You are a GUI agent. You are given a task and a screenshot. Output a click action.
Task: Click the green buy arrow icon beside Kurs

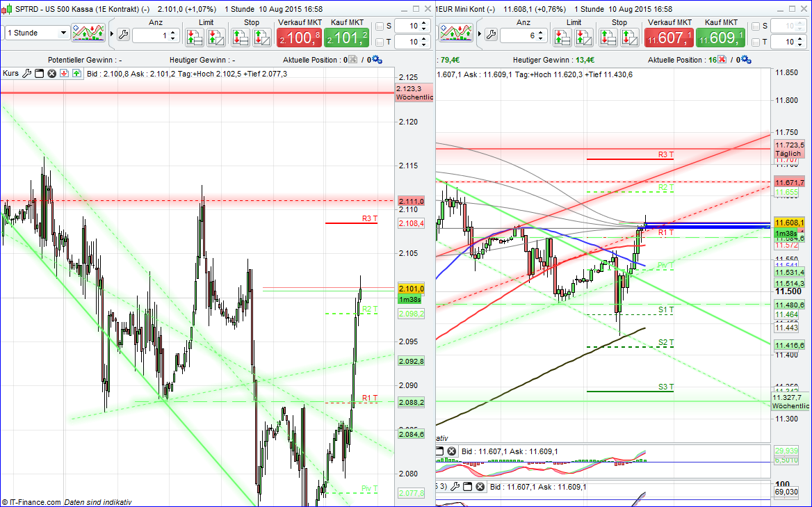pos(75,73)
